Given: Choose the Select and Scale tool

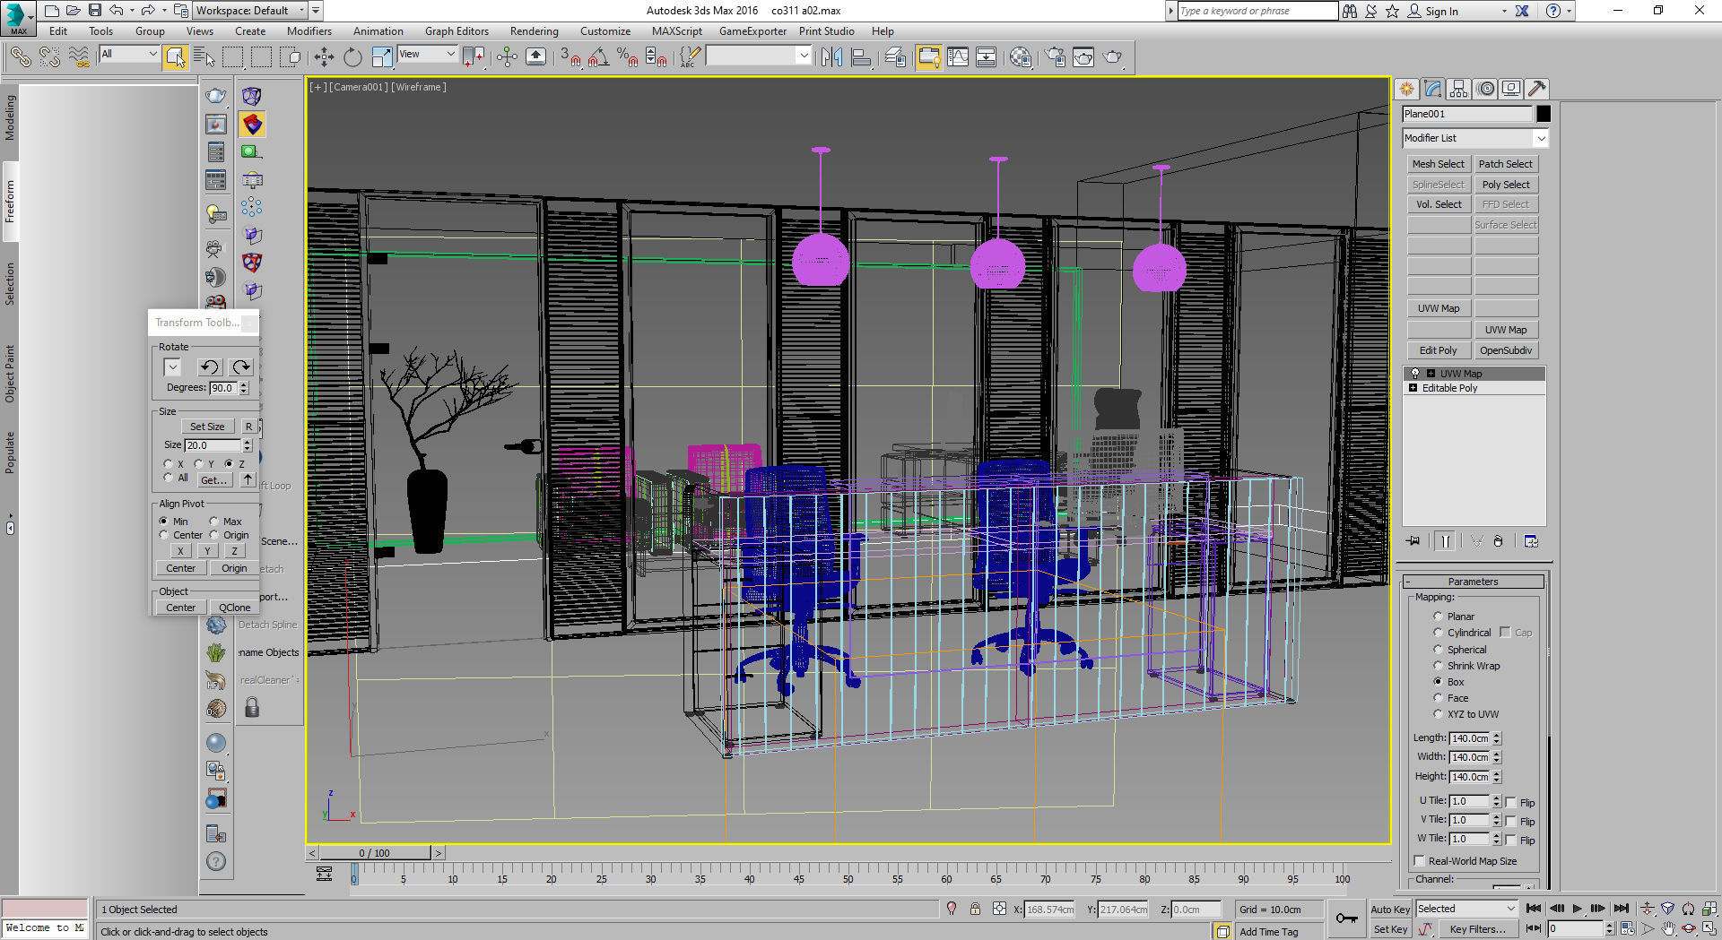Looking at the screenshot, I should click(x=381, y=57).
